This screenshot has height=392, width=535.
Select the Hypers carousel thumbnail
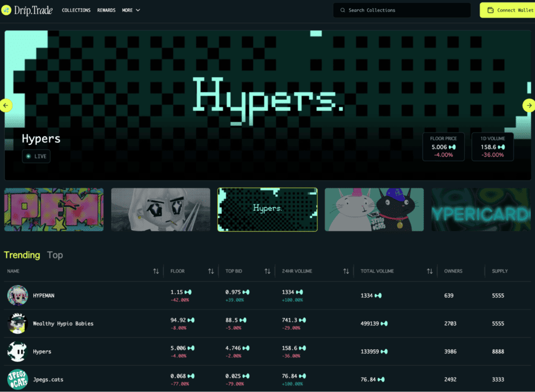tap(267, 210)
